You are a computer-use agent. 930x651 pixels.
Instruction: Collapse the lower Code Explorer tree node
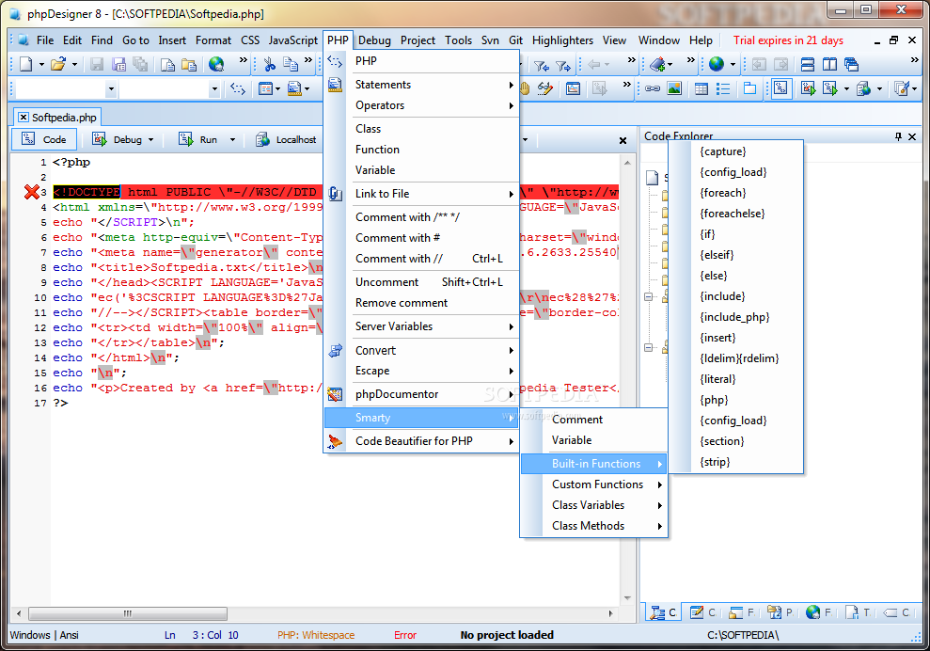pos(648,348)
